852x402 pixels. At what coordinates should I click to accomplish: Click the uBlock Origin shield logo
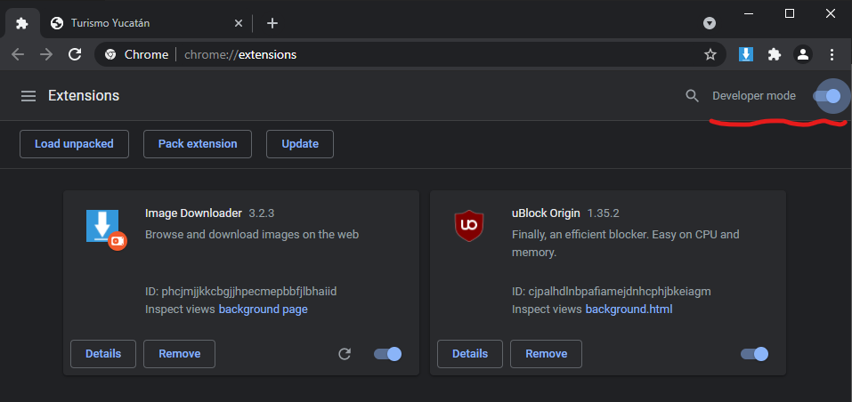click(x=469, y=226)
